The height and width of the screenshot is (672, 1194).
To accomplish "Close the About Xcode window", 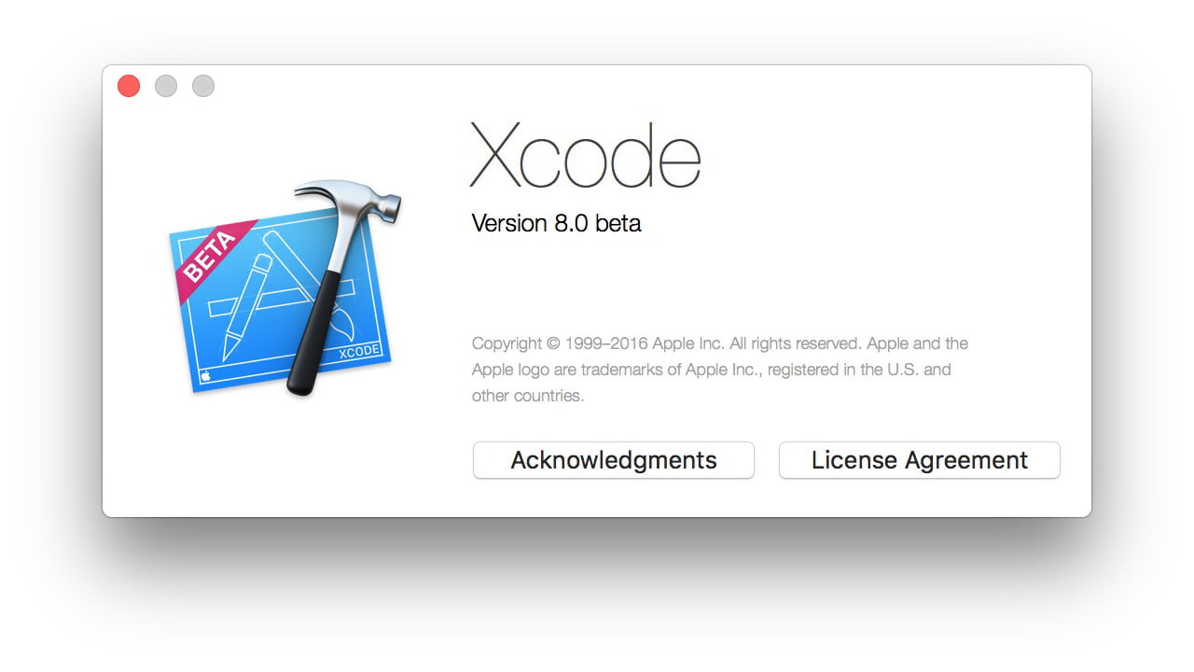I will [x=129, y=86].
